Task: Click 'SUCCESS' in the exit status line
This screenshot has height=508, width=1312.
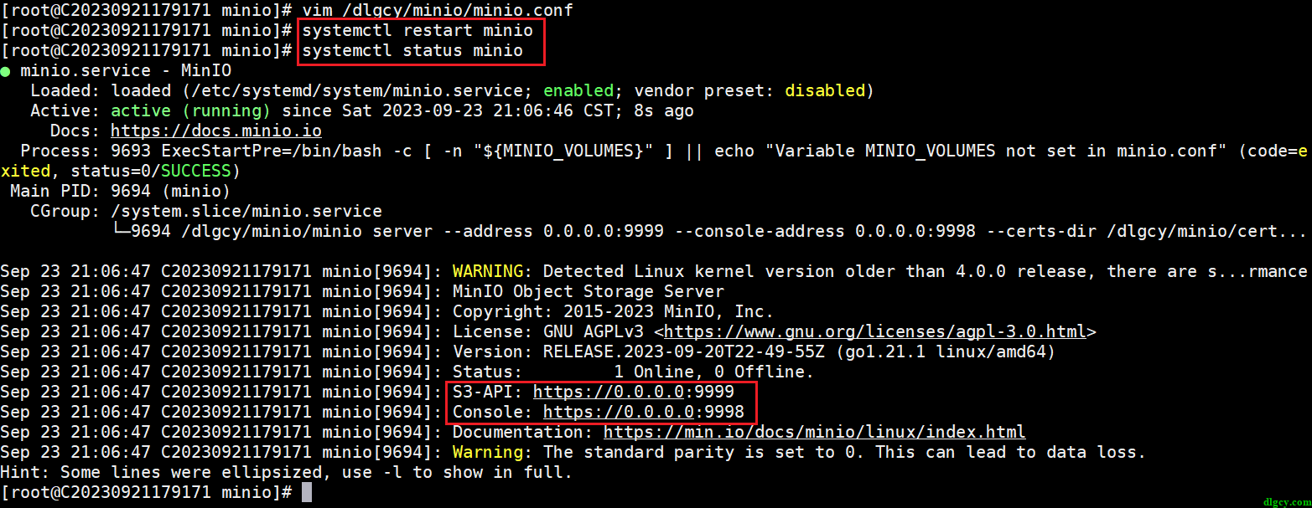Action: tap(196, 171)
